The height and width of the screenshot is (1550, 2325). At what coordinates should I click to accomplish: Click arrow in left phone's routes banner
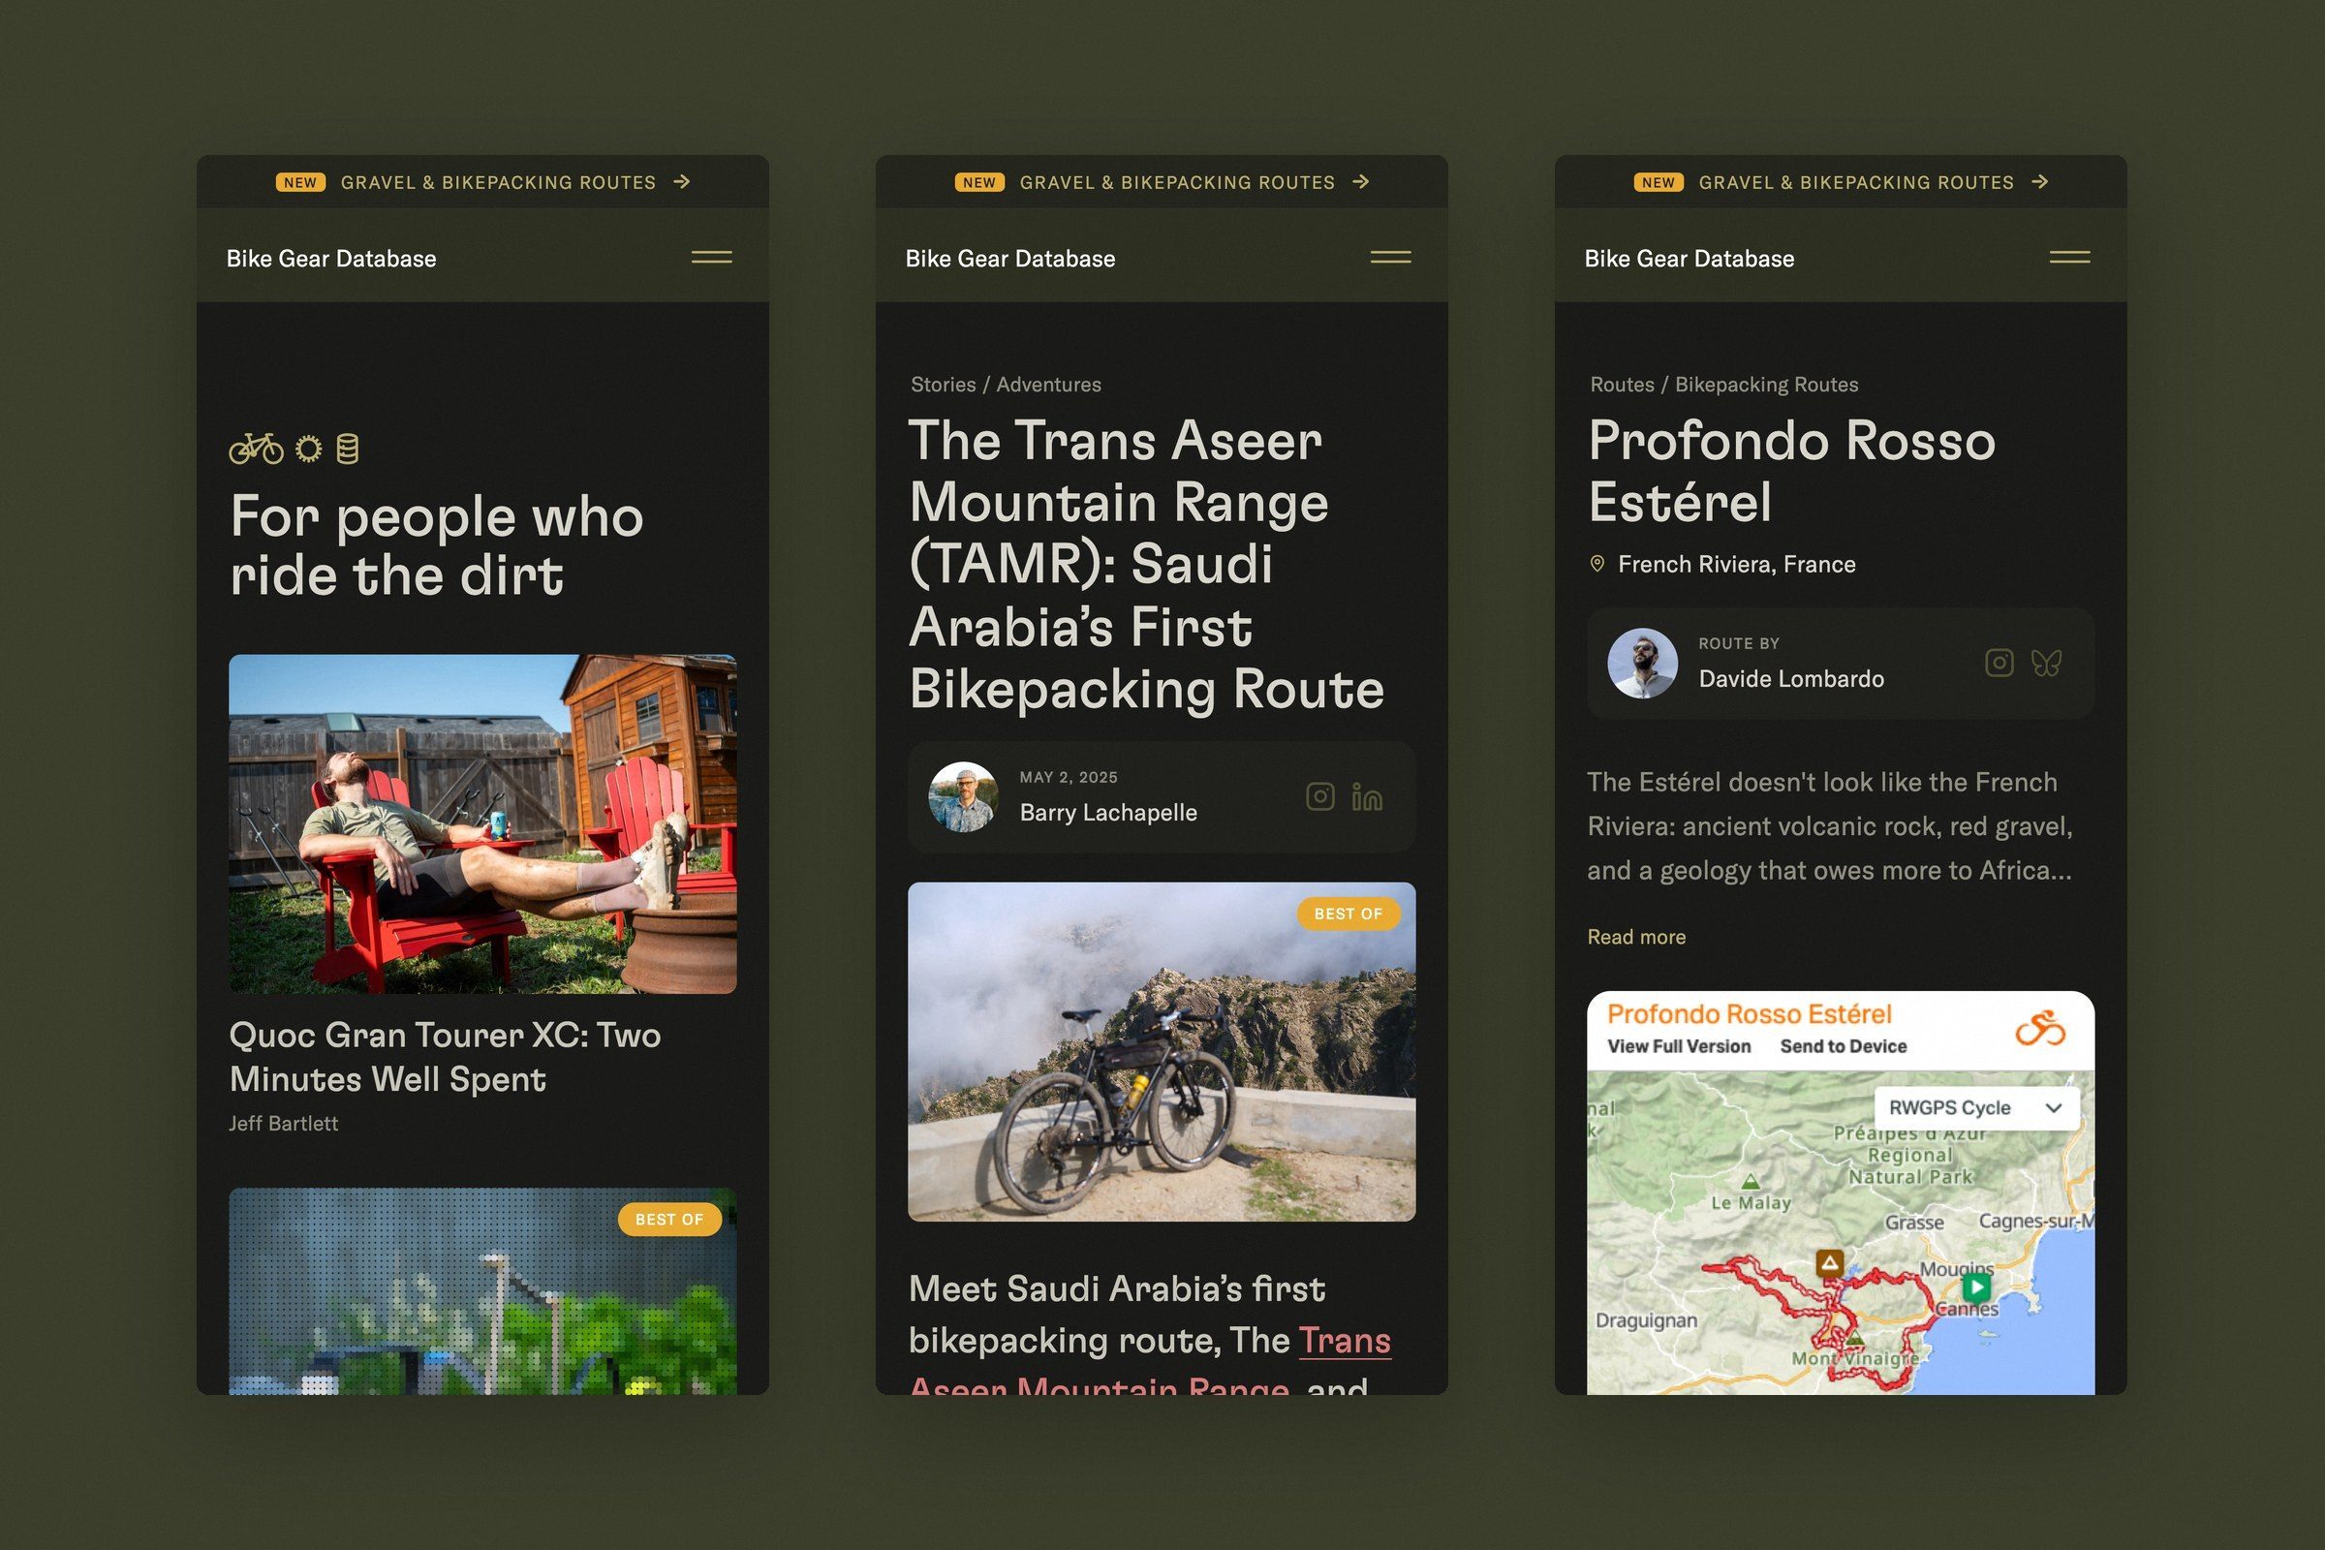click(682, 182)
